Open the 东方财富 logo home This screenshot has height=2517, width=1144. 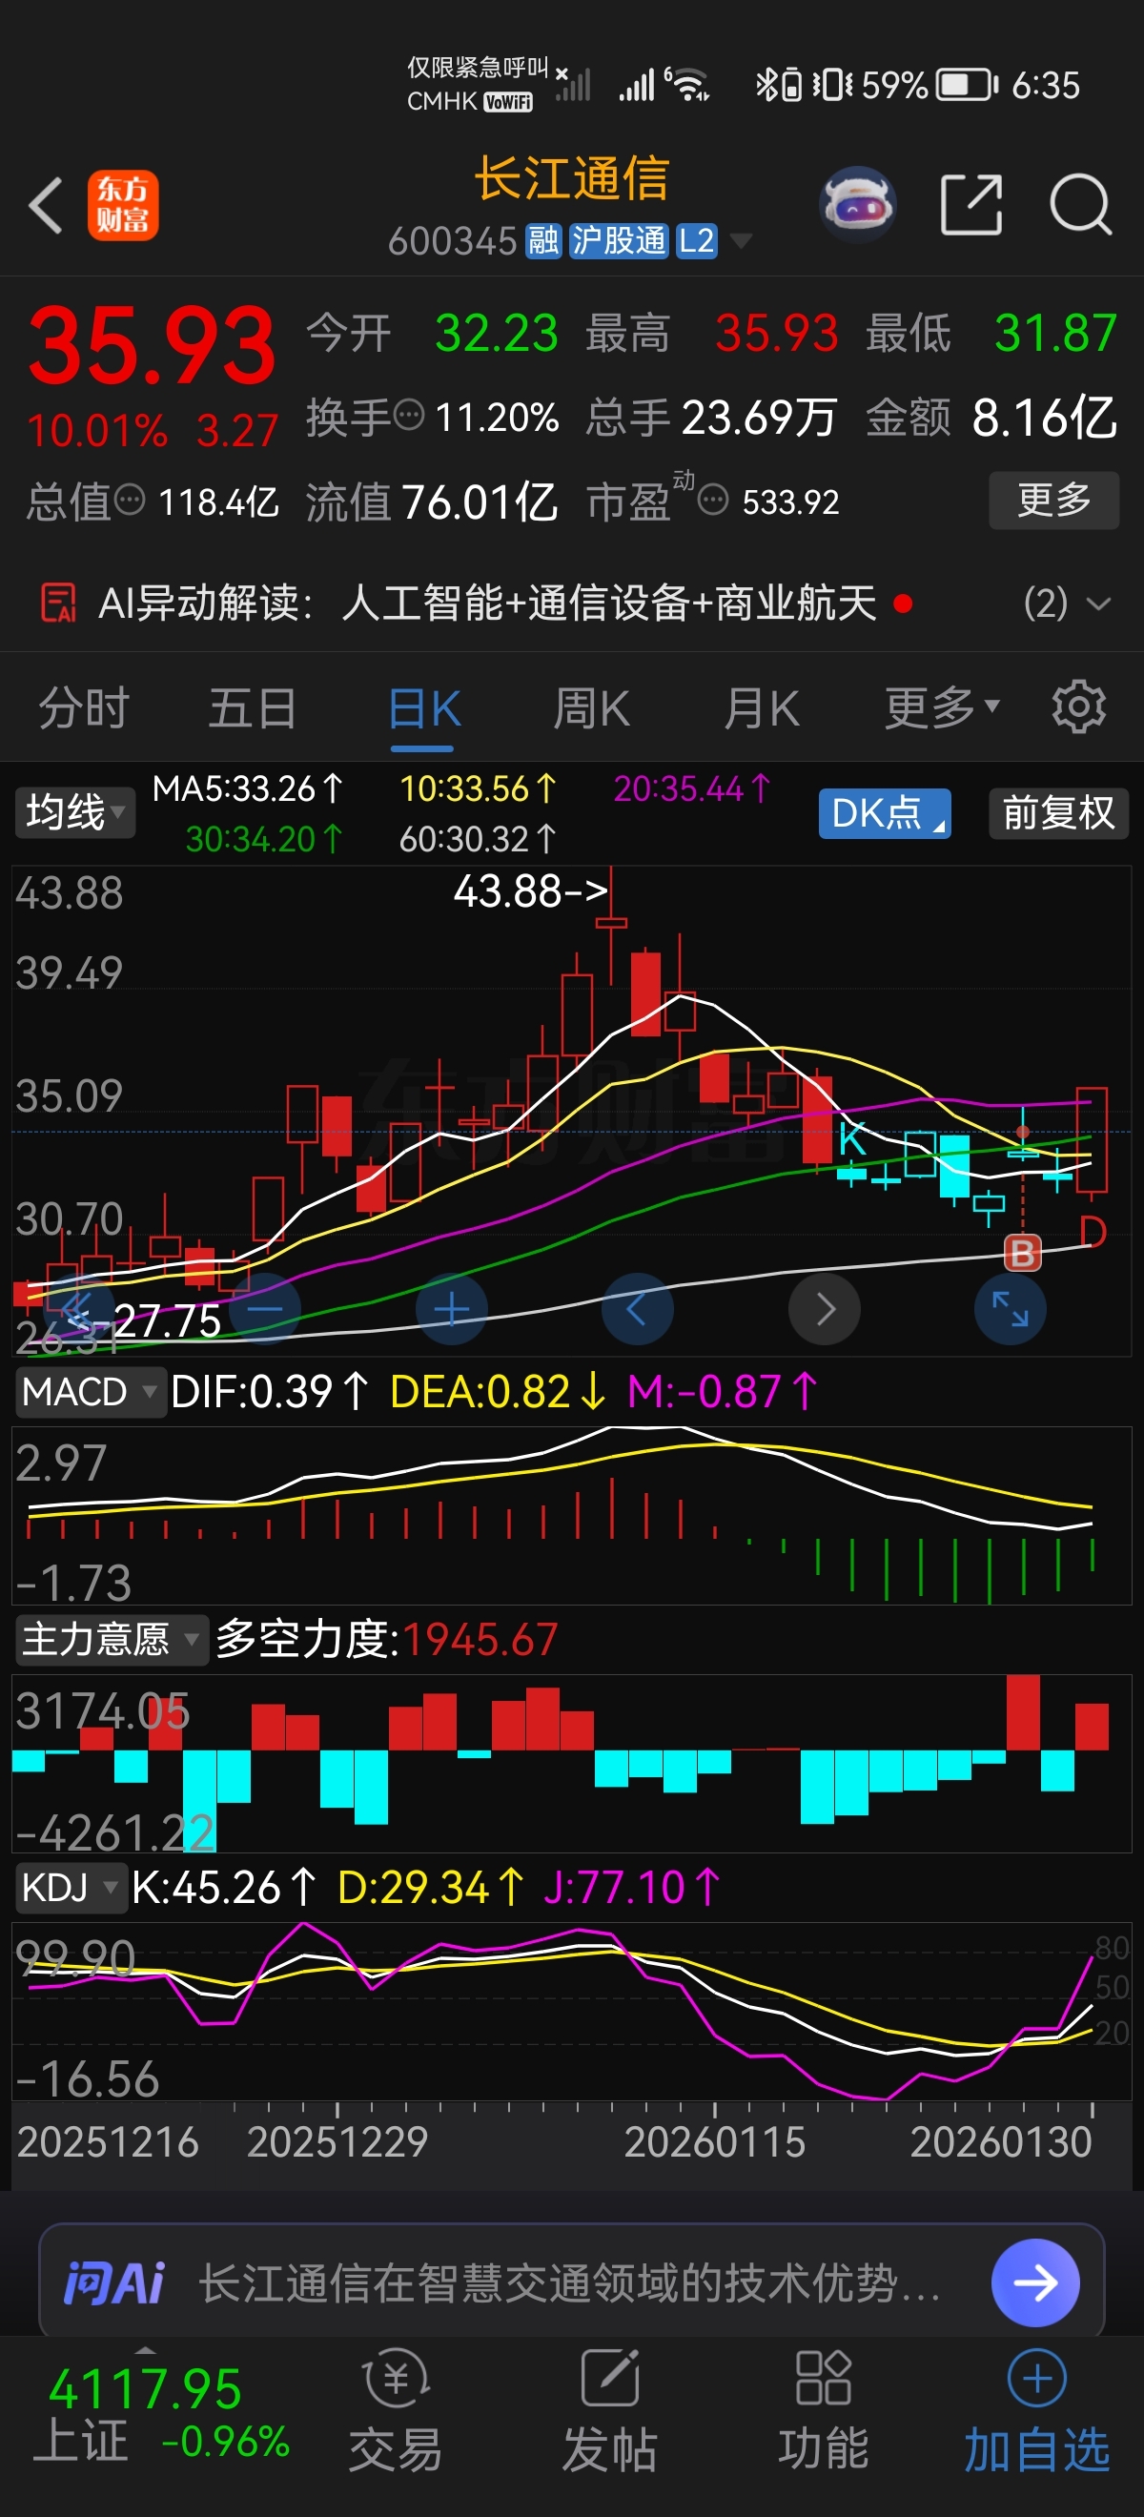122,205
